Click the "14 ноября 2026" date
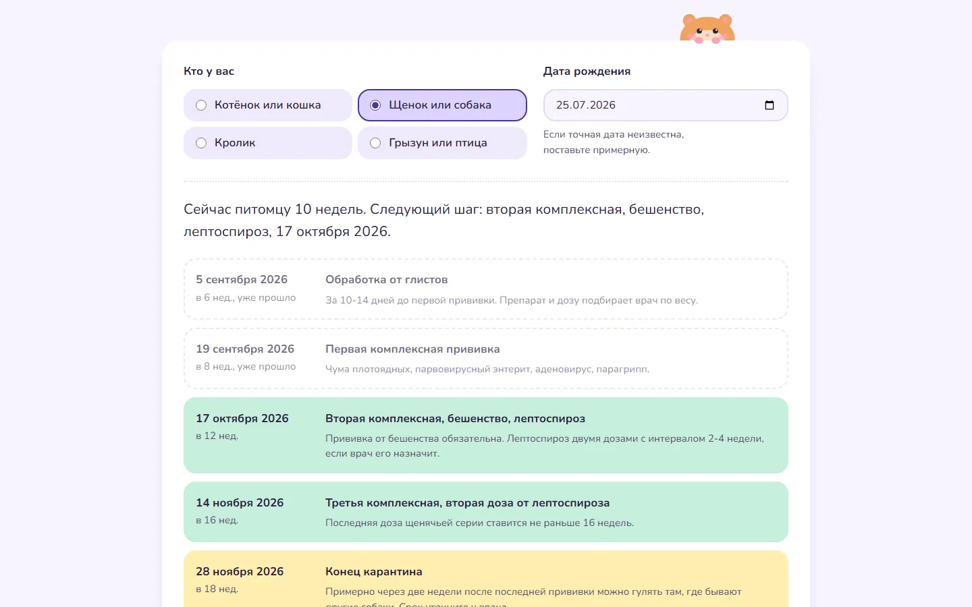Viewport: 972px width, 607px height. (240, 502)
